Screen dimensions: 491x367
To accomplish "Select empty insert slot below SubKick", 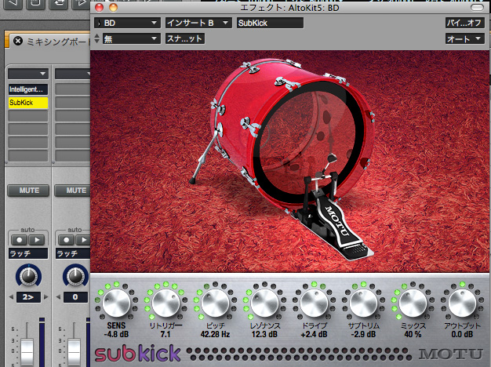I will 28,116.
